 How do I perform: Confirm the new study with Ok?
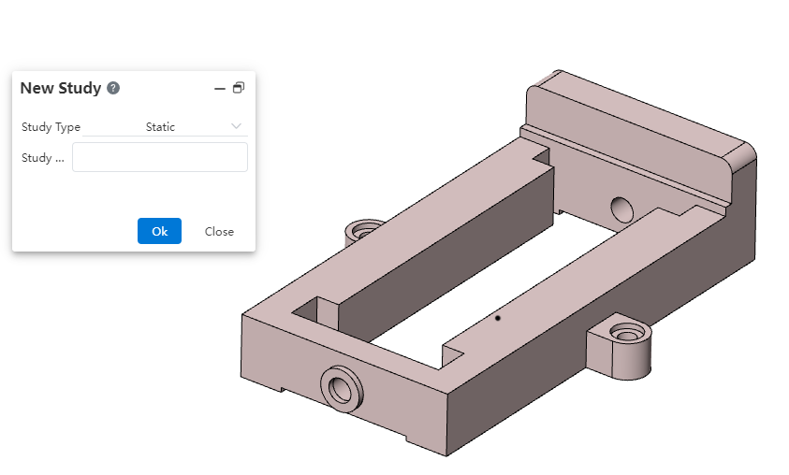click(159, 231)
